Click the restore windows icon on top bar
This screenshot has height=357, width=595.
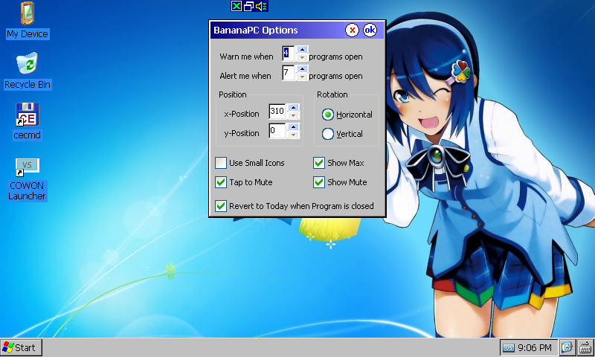click(x=248, y=6)
